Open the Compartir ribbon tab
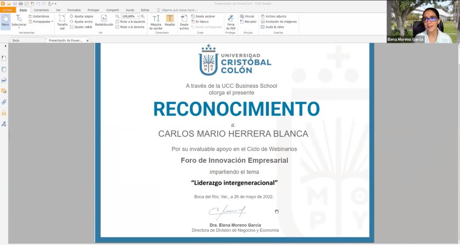Screen dimensions: 460x245 pyautogui.click(x=112, y=10)
